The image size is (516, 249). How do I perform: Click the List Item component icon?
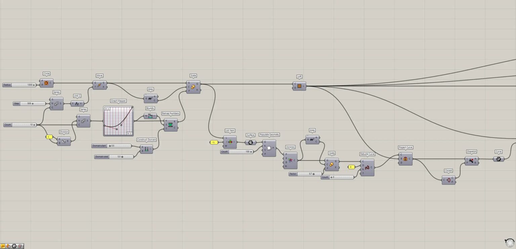pos(230,142)
